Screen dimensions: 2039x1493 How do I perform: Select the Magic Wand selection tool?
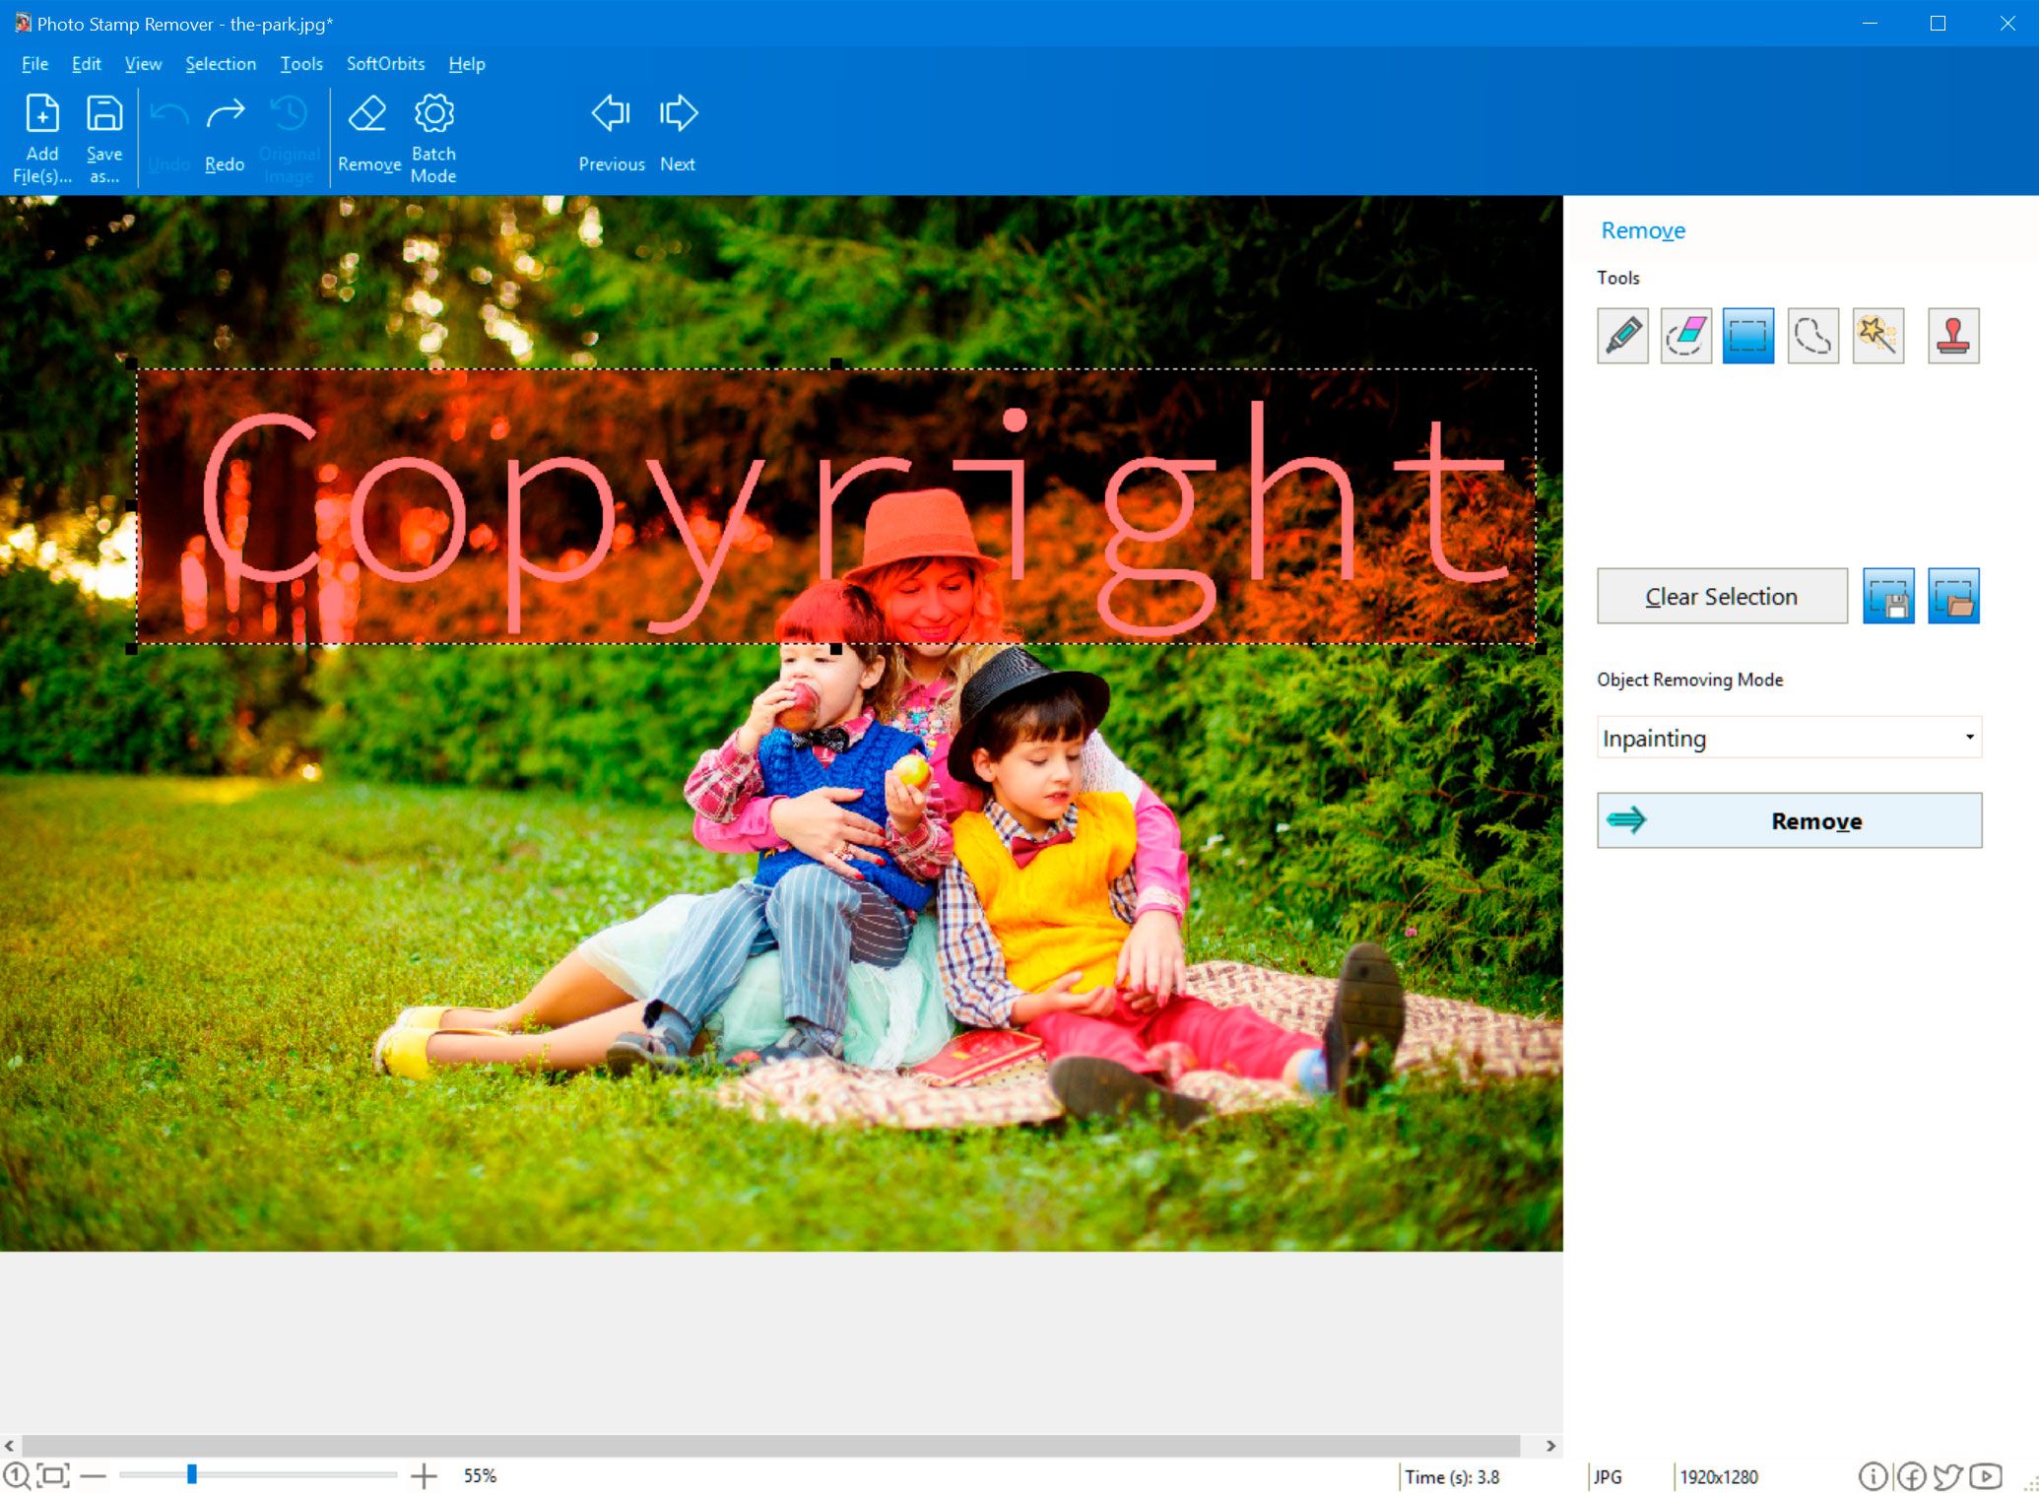coord(1877,334)
